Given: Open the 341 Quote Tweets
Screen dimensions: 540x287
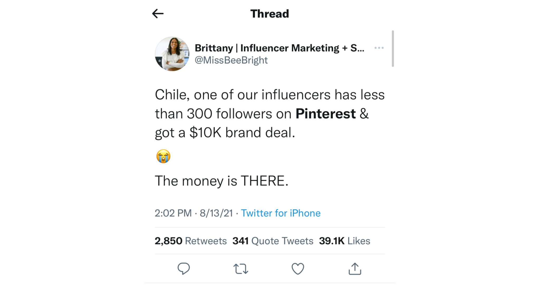Looking at the screenshot, I should pyautogui.click(x=273, y=240).
